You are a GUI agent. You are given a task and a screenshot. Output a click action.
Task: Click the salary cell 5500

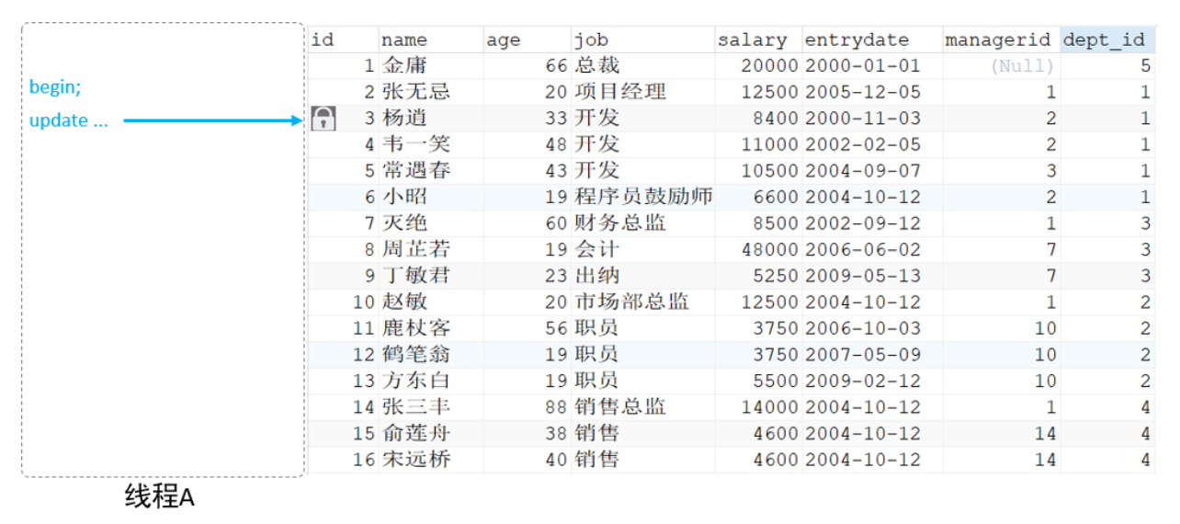tap(776, 381)
